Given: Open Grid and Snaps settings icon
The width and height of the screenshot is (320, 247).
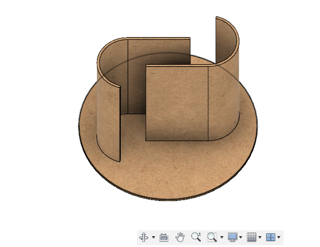Looking at the screenshot, I should [x=251, y=237].
